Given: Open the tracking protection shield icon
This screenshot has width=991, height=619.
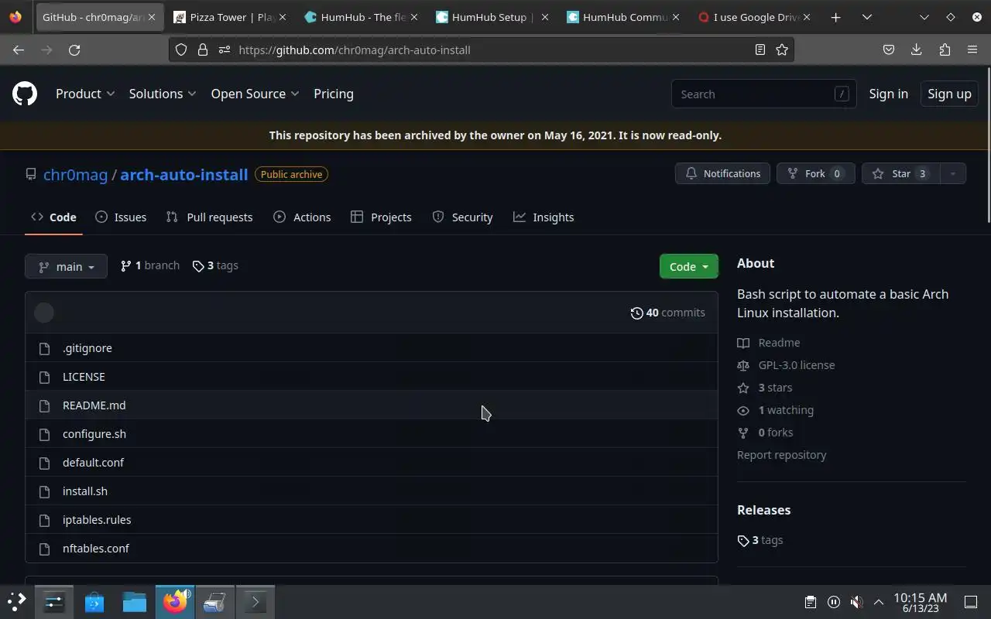Looking at the screenshot, I should pyautogui.click(x=181, y=50).
